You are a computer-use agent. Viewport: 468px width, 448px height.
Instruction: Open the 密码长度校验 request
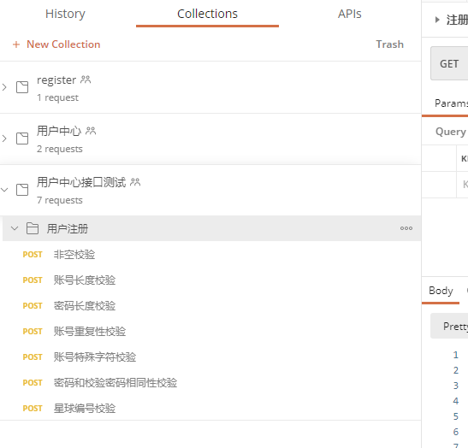85,306
